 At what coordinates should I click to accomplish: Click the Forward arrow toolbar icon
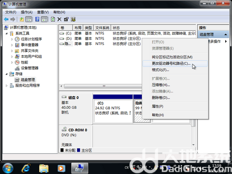click(x=13, y=19)
